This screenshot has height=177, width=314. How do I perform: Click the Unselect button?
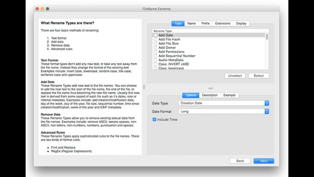(235, 76)
